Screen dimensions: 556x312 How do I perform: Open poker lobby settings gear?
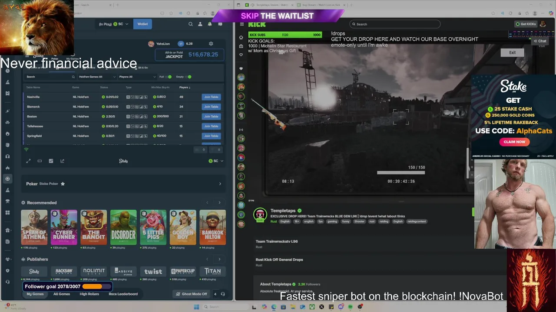[x=211, y=44]
